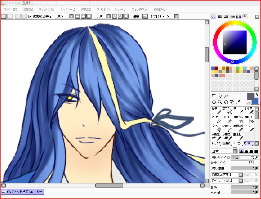Choose the 鉛筆 pencil brush
The image size is (261, 199).
pos(216,111)
